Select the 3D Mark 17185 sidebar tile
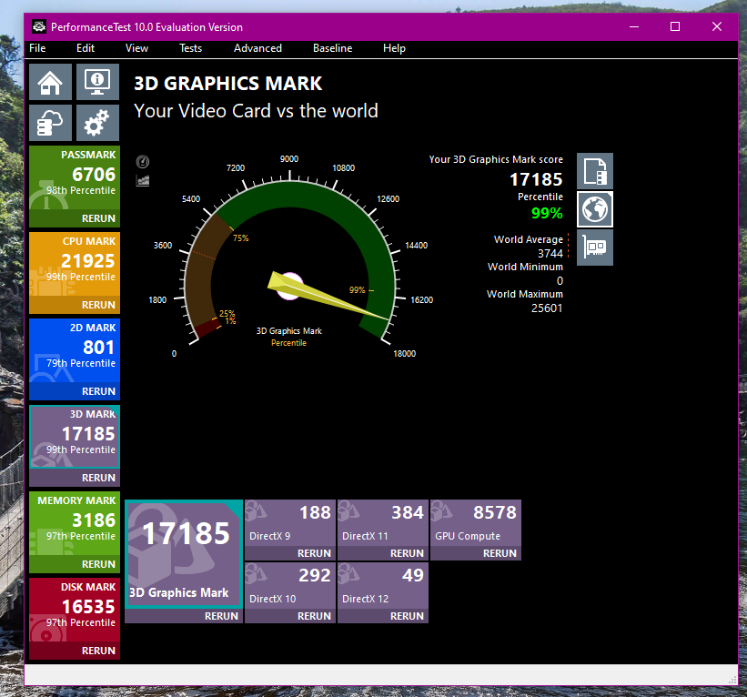 pyautogui.click(x=75, y=437)
